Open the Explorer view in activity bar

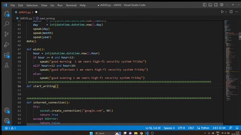point(7,14)
